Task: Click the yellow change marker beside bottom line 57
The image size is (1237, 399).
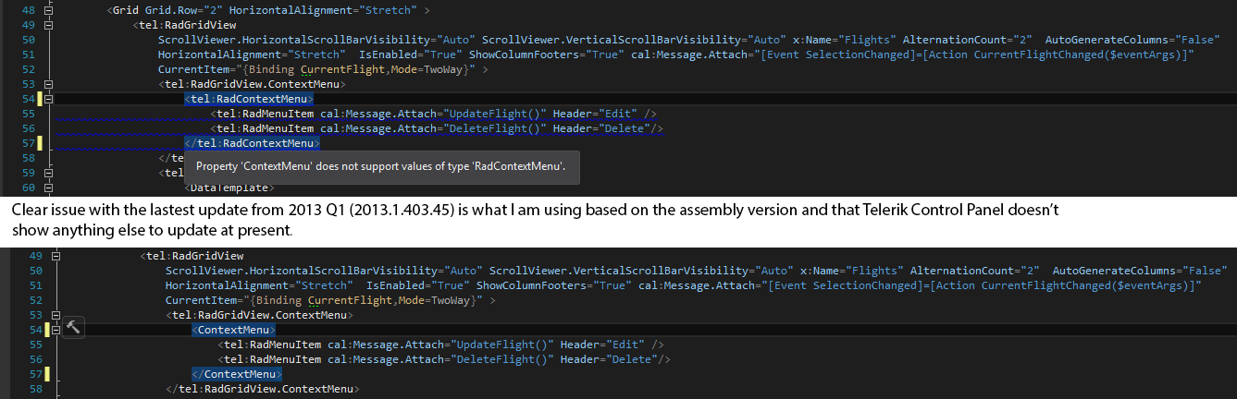Action: [46, 374]
